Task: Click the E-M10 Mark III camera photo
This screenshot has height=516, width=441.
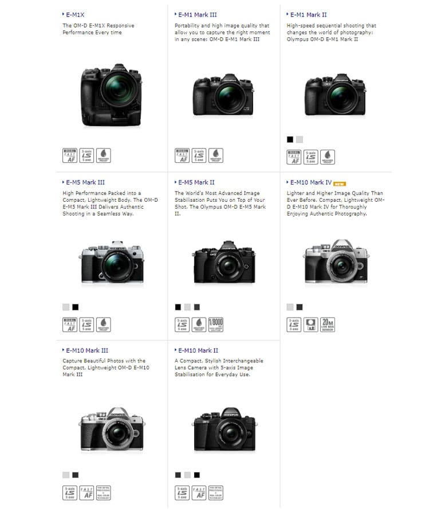Action: pyautogui.click(x=112, y=429)
